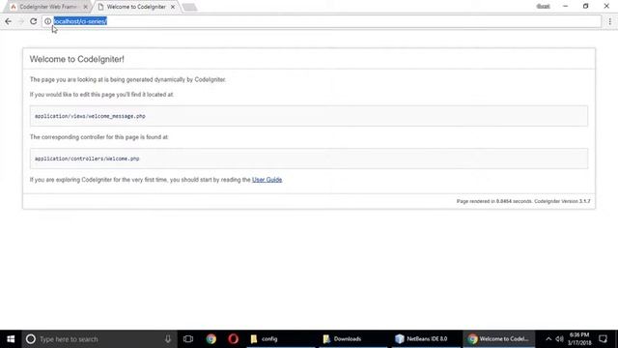Focus the Type here to search box
Image resolution: width=618 pixels, height=348 pixels.
coord(98,339)
